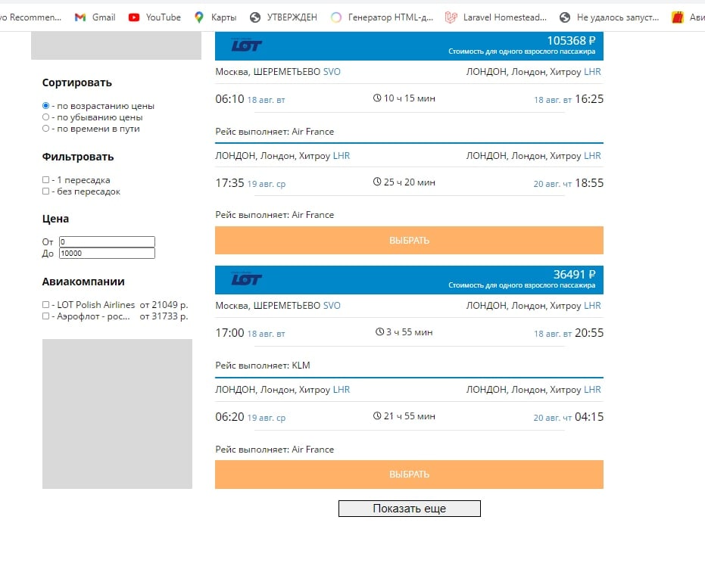Screen dimensions: 705x582
Task: Open the Laravel Homestead bookmark
Action: pyautogui.click(x=495, y=17)
